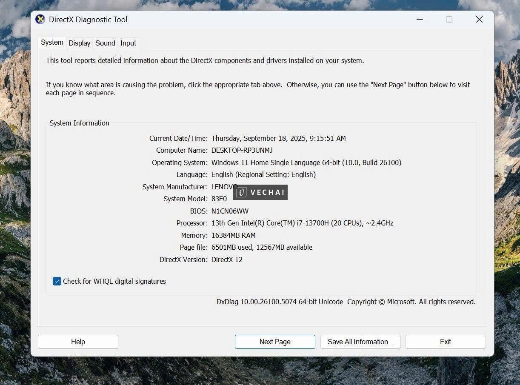Go to the Input tab
Viewport: 520px width, 385px height.
tap(128, 43)
